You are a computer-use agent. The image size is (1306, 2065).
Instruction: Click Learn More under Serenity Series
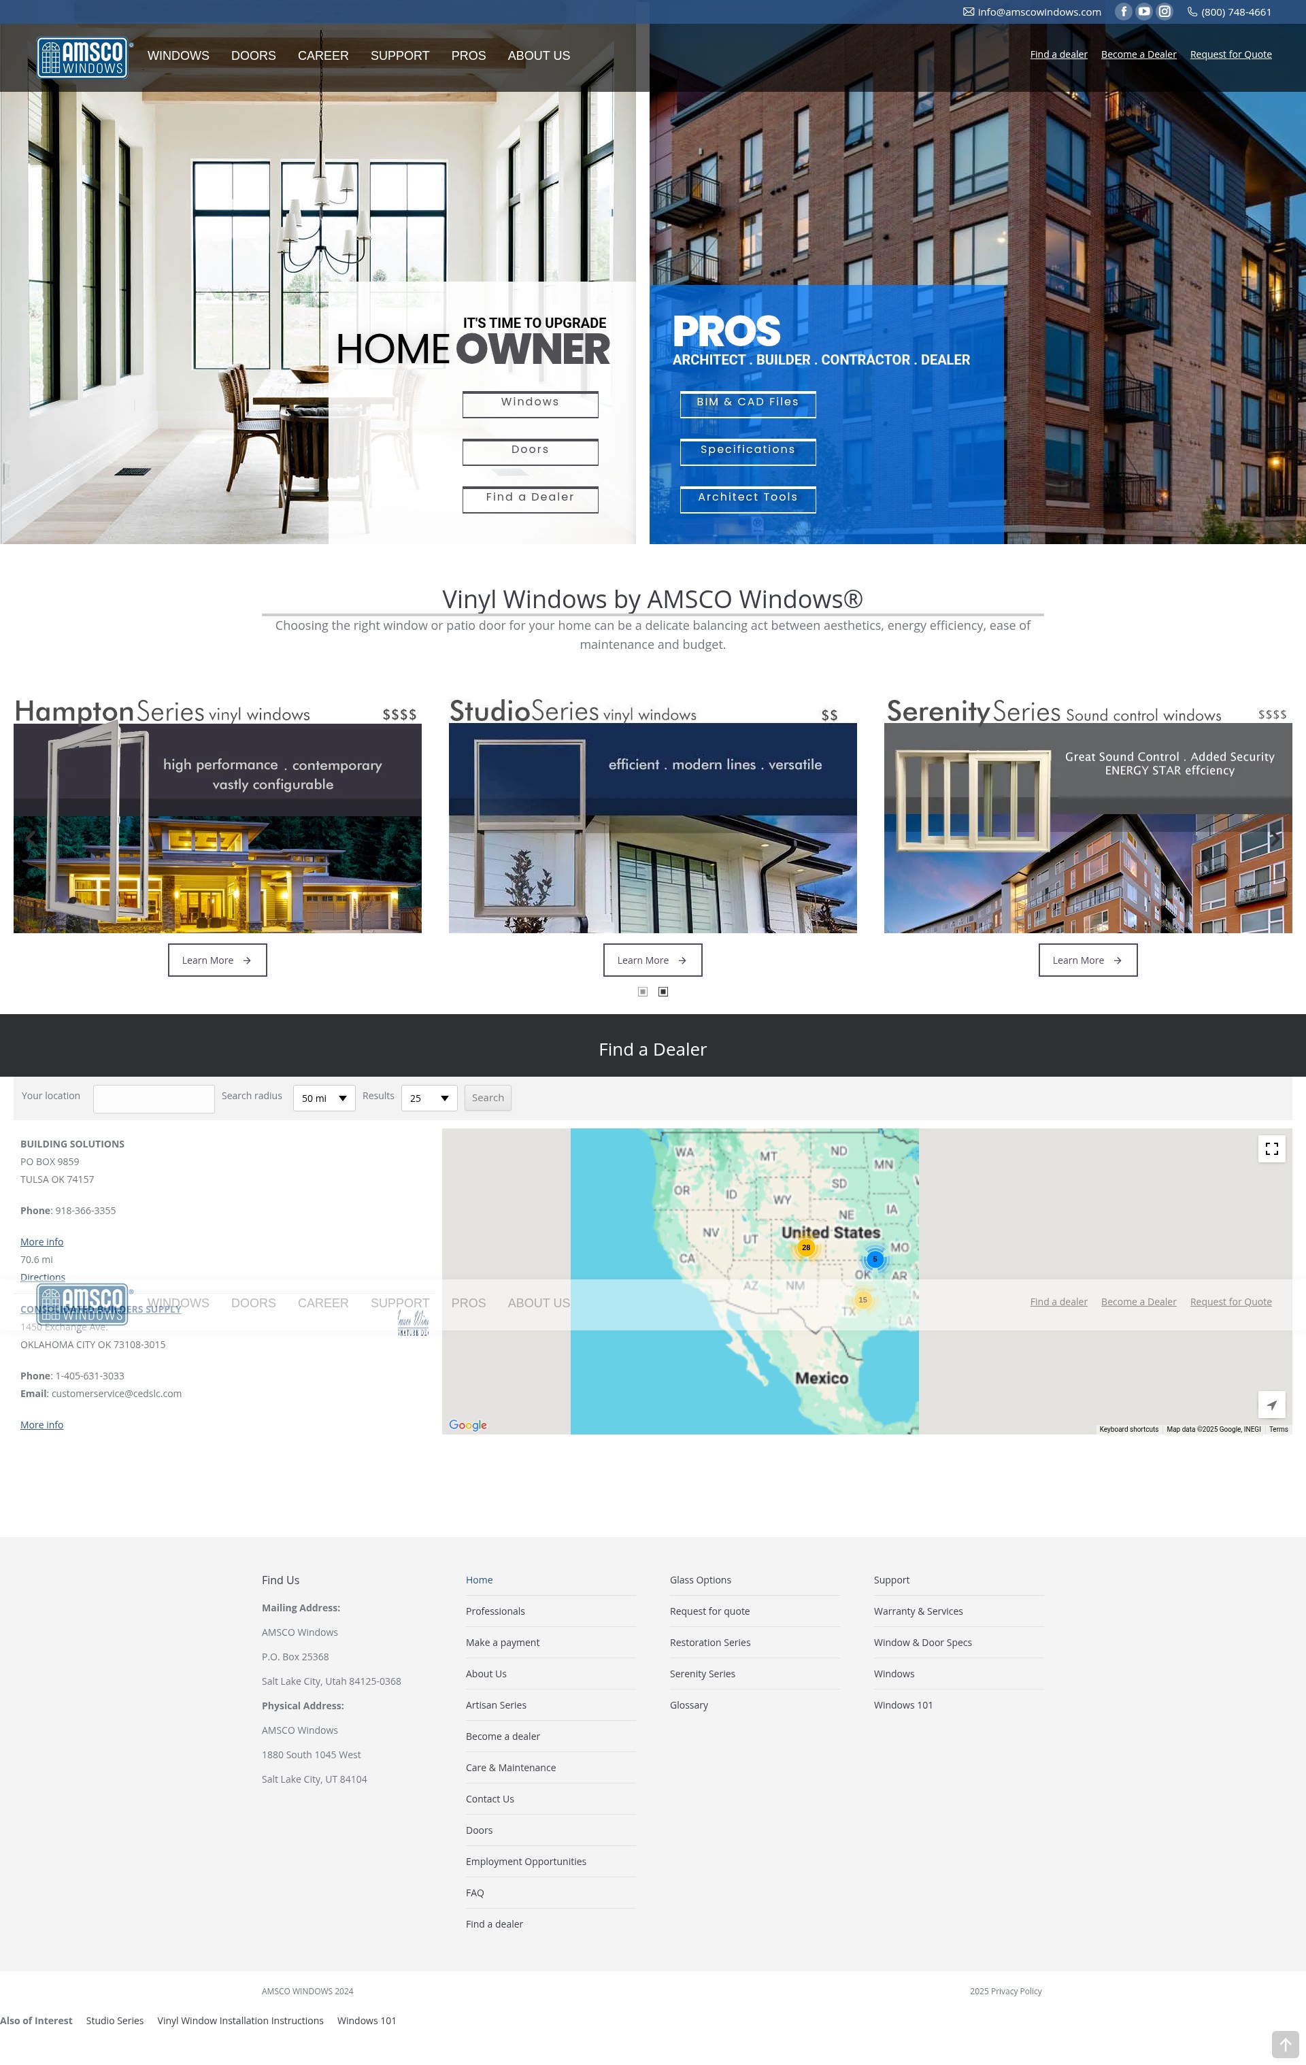(x=1088, y=960)
